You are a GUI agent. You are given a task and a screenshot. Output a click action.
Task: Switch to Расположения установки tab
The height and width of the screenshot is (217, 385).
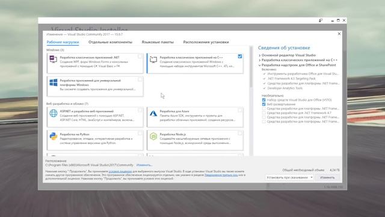pyautogui.click(x=206, y=42)
